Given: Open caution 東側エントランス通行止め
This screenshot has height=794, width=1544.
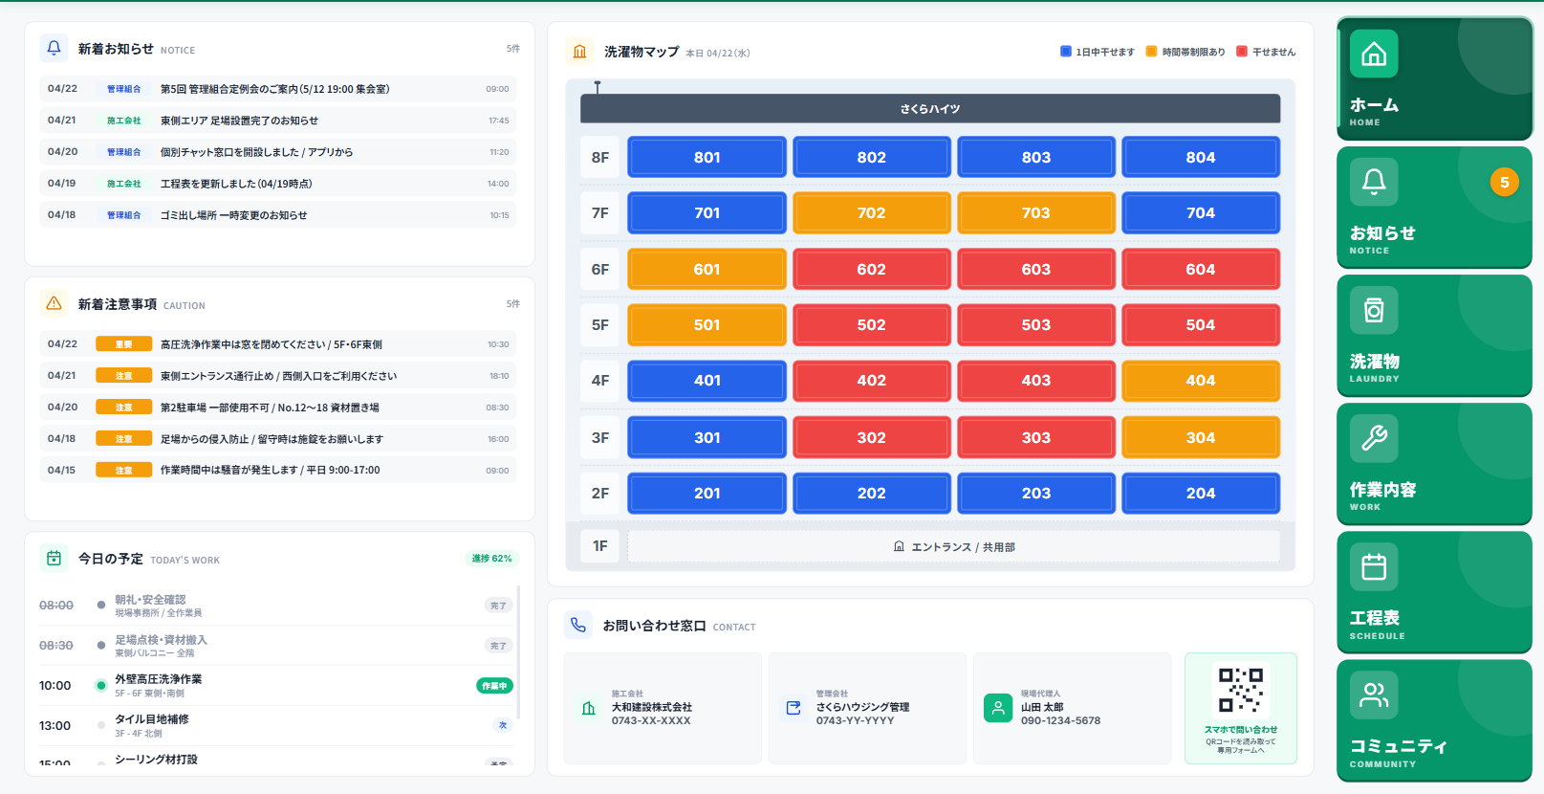Looking at the screenshot, I should pyautogui.click(x=278, y=376).
